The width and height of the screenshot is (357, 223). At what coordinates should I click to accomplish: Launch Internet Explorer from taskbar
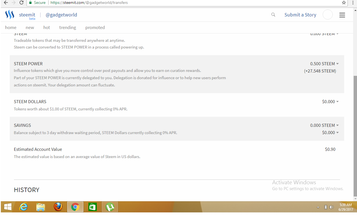pyautogui.click(x=23, y=207)
